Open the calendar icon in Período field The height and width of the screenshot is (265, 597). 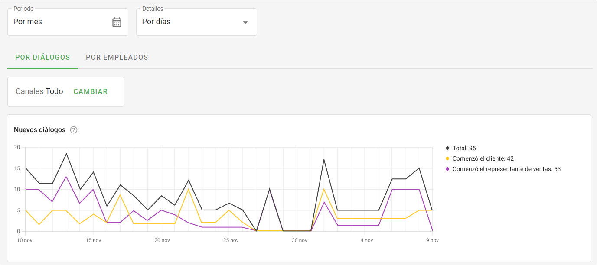coord(117,22)
